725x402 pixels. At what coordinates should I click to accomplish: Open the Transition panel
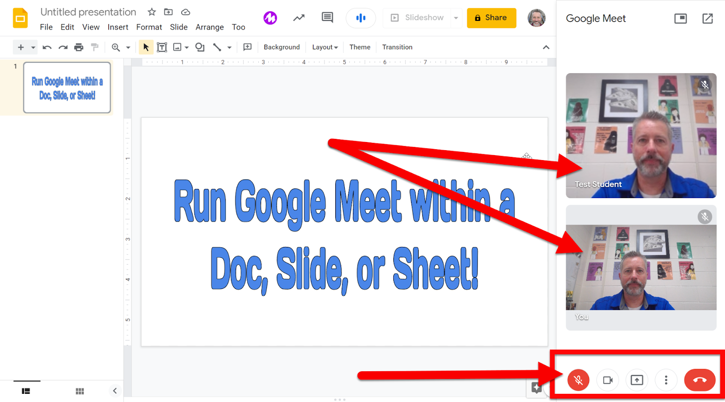coord(397,47)
